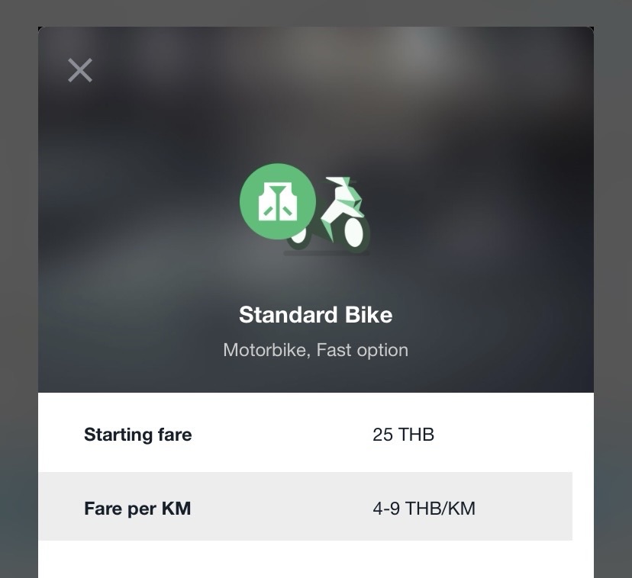The height and width of the screenshot is (578, 632).
Task: Tap the dimmed backdrop left of the popup
Action: tap(18, 305)
